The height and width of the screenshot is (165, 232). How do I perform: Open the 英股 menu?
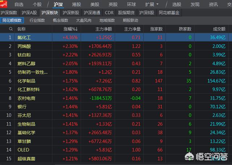pyautogui.click(x=113, y=4)
